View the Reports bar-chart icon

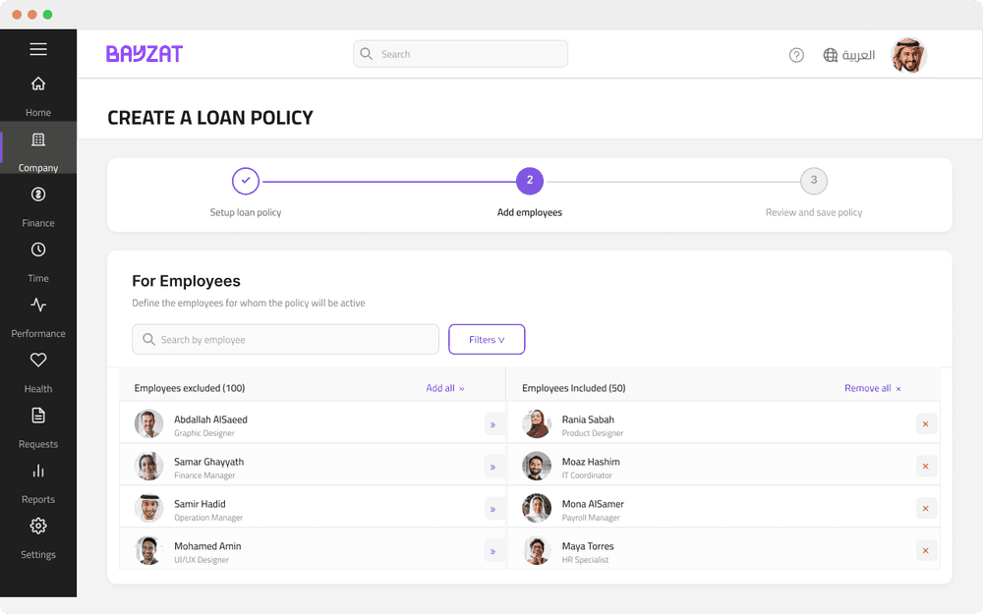point(37,471)
